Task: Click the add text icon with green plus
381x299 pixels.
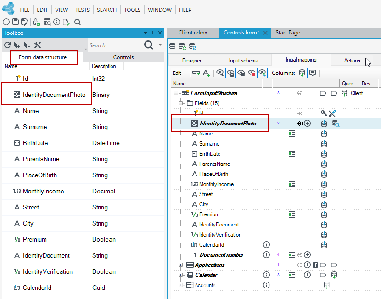Action: click(207, 73)
